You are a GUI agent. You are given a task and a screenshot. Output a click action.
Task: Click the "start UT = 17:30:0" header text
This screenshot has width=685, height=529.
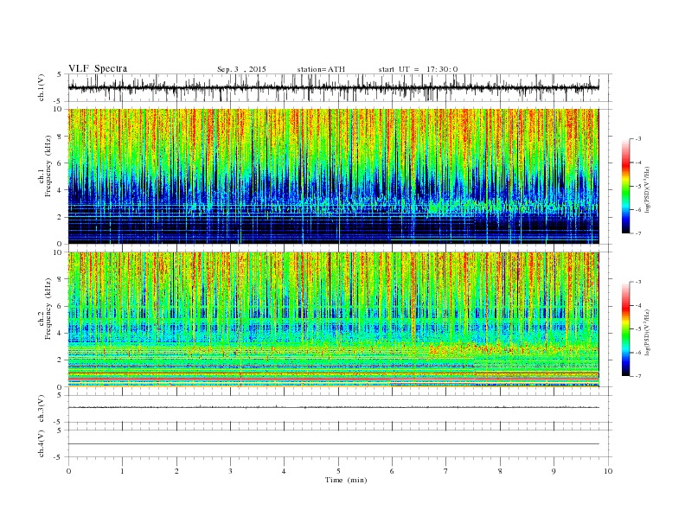pos(418,69)
